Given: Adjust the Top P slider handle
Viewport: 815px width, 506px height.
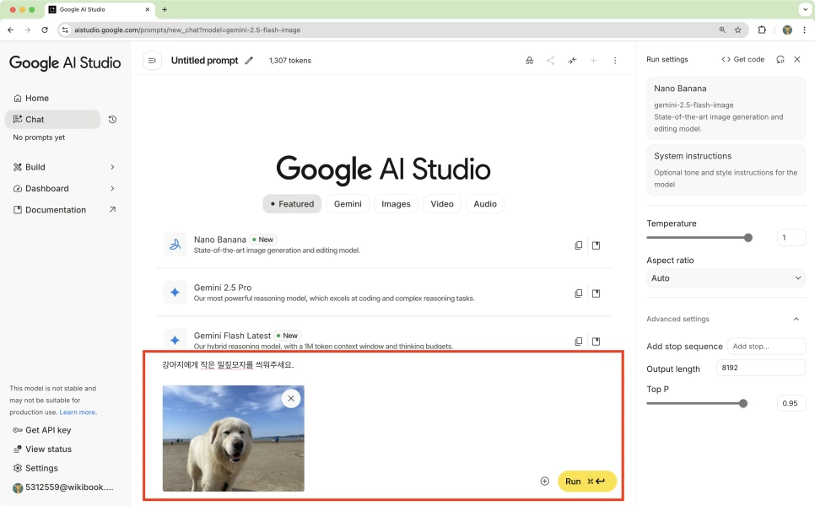Looking at the screenshot, I should (743, 404).
